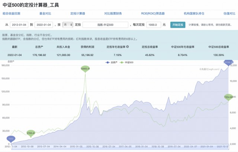Click the 10065.41 peak marker pin
The width and height of the screenshot is (238, 152).
click(x=85, y=69)
